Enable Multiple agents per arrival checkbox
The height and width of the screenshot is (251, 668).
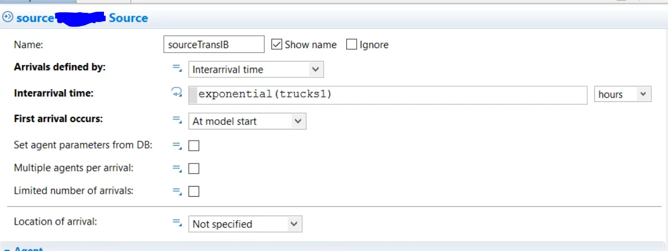194,169
